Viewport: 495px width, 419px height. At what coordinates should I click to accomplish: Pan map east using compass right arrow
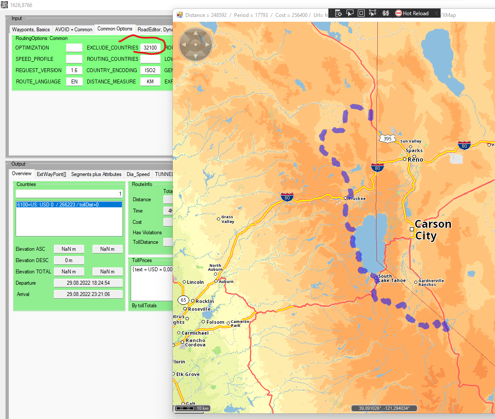tap(208, 44)
